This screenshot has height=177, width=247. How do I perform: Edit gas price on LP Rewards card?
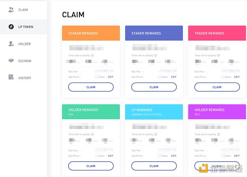pos(174,156)
